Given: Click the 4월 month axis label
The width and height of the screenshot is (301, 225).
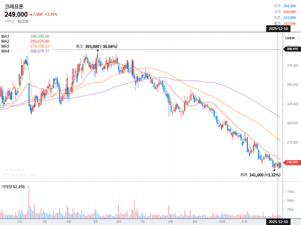Looking at the screenshot, I should 69,221.
